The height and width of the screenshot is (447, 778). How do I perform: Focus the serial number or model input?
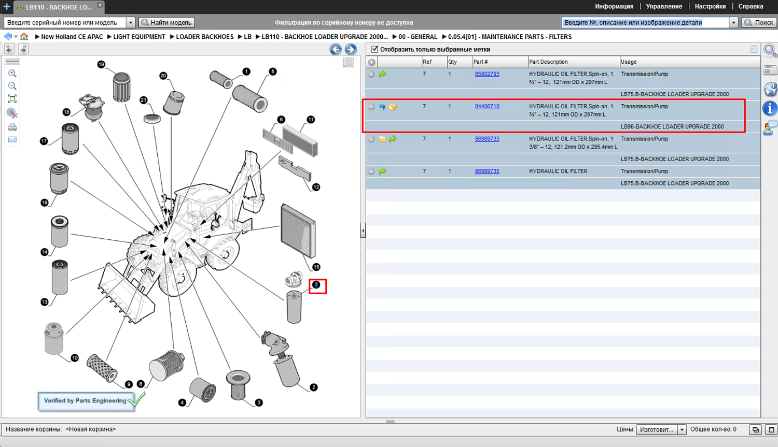pyautogui.click(x=65, y=22)
